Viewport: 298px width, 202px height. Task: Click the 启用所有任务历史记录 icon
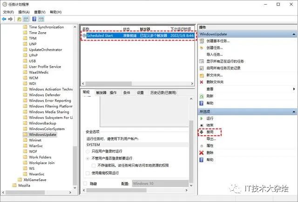coord(202,68)
